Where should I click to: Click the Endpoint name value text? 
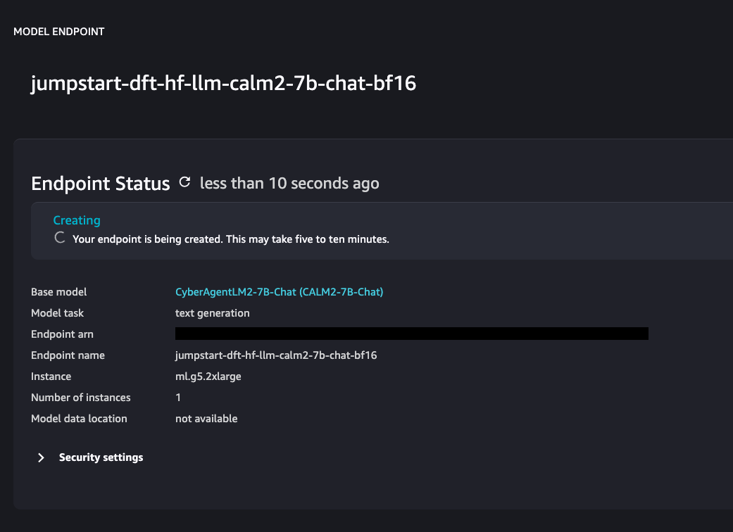click(276, 355)
